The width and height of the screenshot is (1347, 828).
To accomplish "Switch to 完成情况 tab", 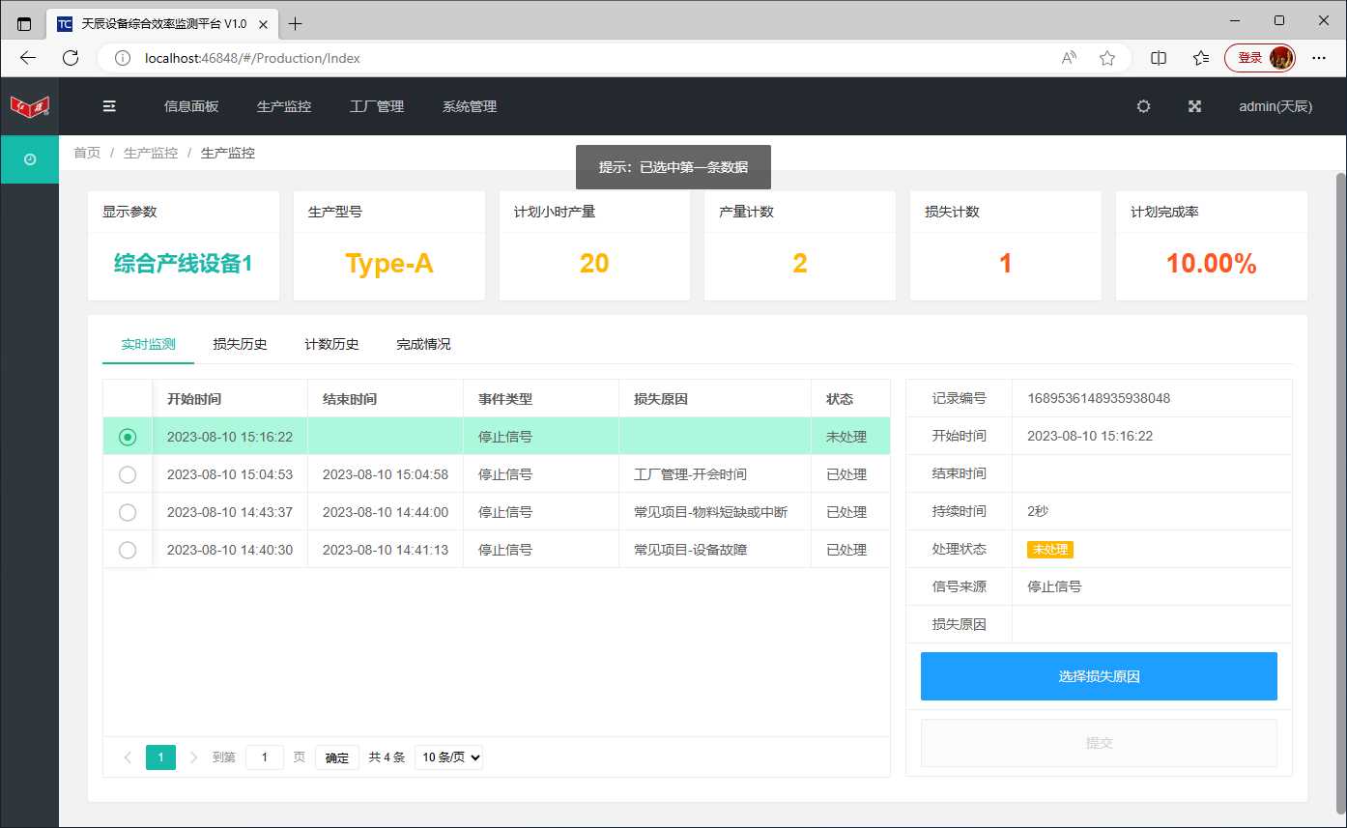I will point(423,344).
